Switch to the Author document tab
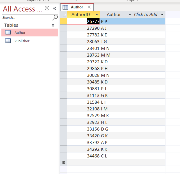The image size is (180, 174). click(x=77, y=7)
